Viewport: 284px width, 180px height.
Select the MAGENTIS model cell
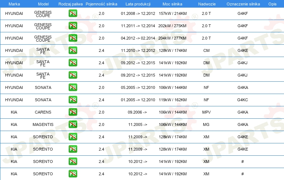coord(43,124)
